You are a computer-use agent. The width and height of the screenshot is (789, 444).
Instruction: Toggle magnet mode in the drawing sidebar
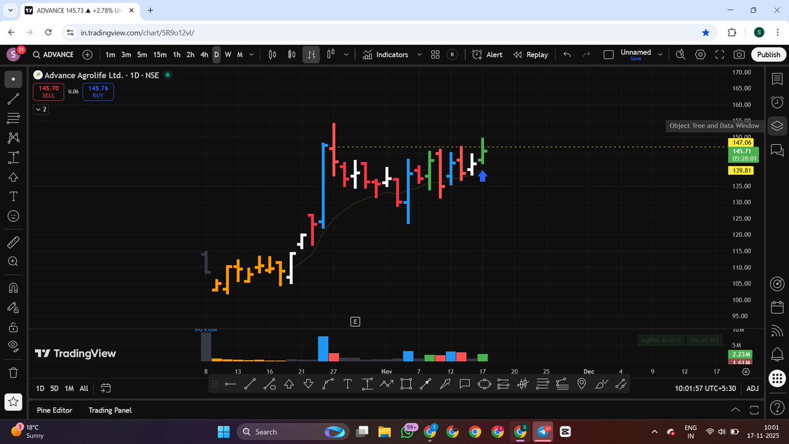point(13,287)
